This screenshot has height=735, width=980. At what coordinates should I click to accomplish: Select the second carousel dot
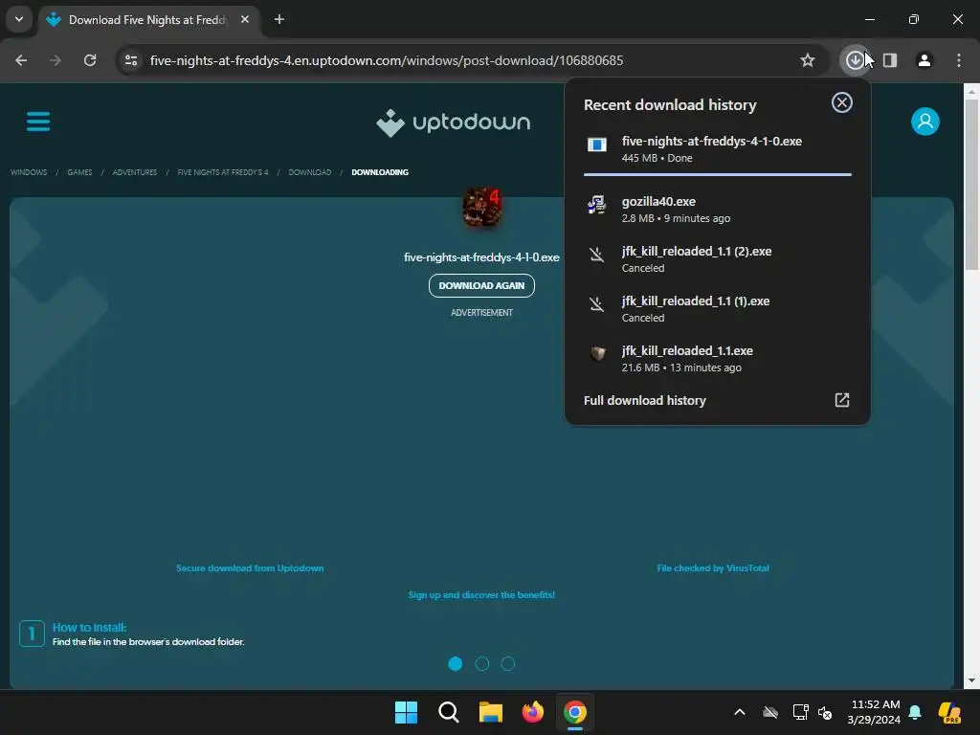click(482, 664)
